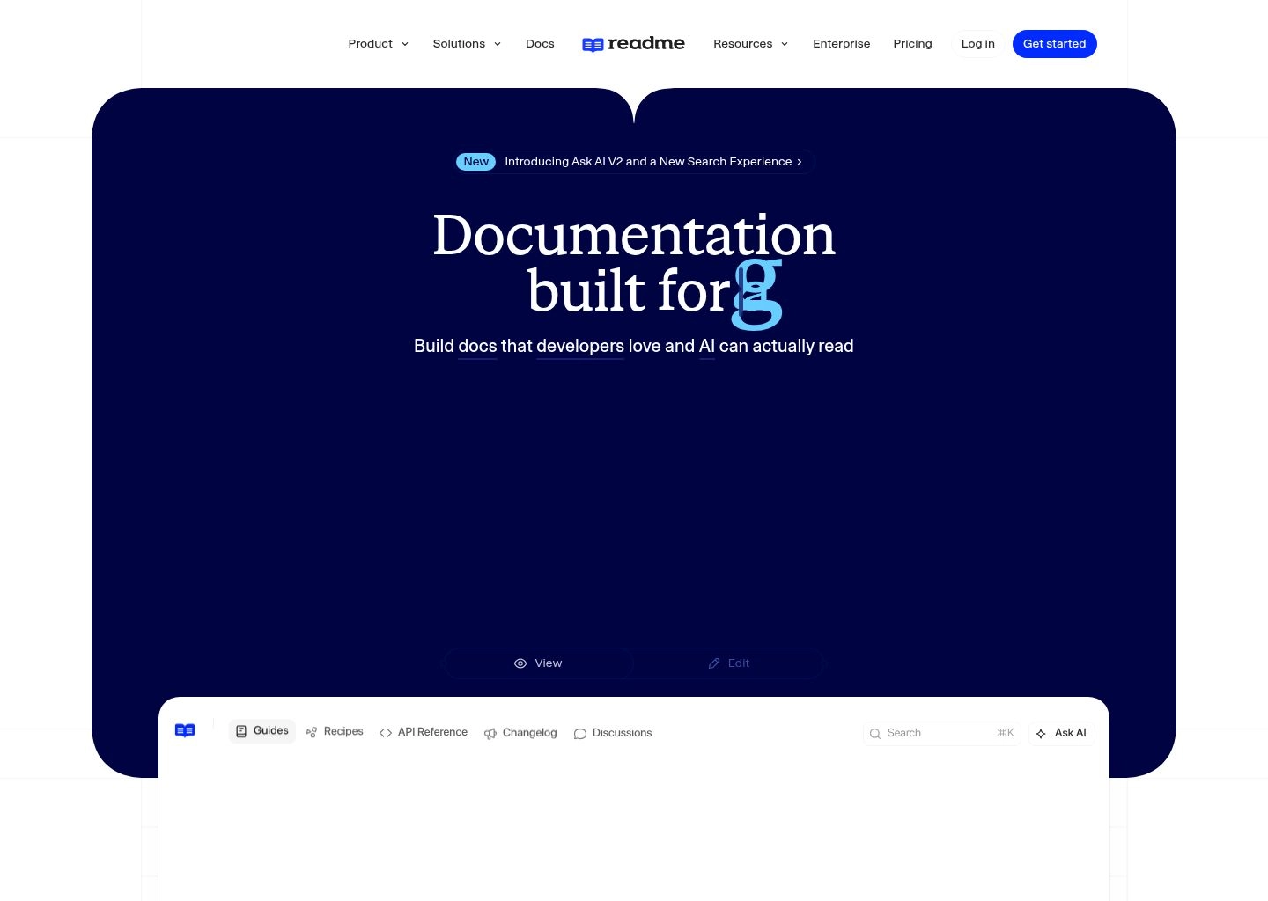Expand the Resources dropdown menu
1268x901 pixels.
tap(751, 44)
